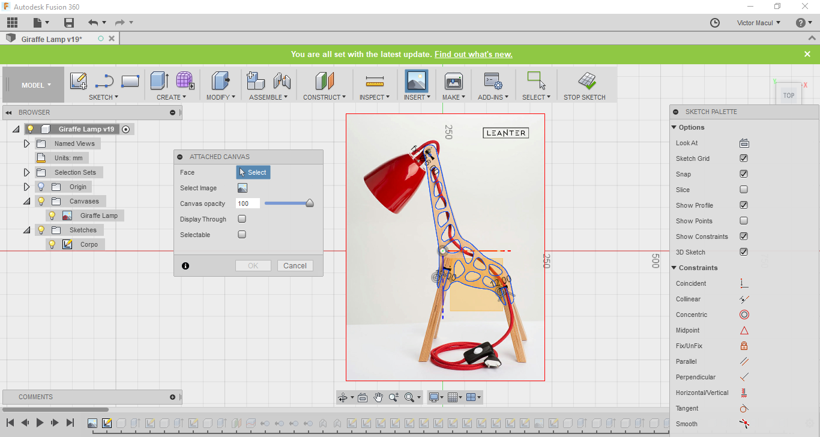Select the Giraffe Lamp v19 document tab

[x=52, y=39]
